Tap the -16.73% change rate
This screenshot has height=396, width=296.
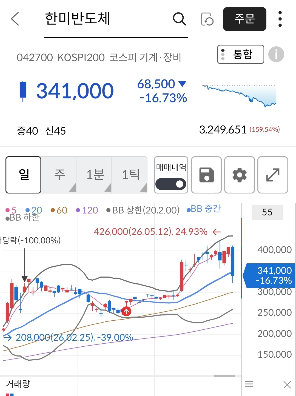coord(163,98)
